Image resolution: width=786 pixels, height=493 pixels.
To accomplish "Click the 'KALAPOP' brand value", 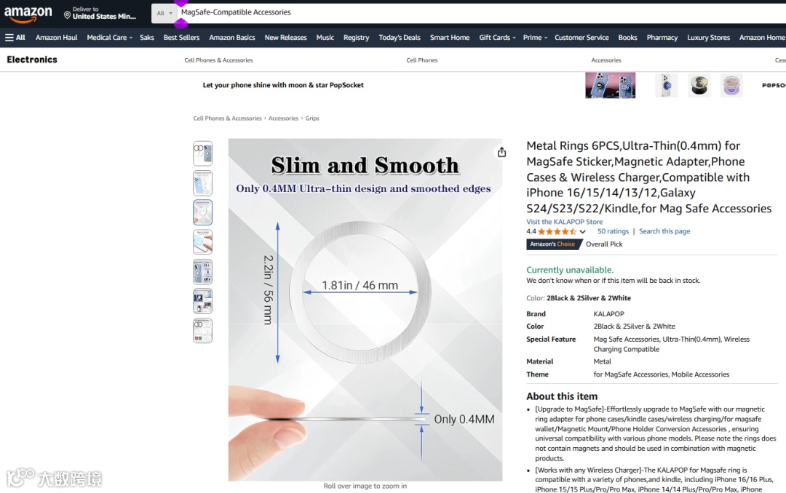I will point(608,313).
